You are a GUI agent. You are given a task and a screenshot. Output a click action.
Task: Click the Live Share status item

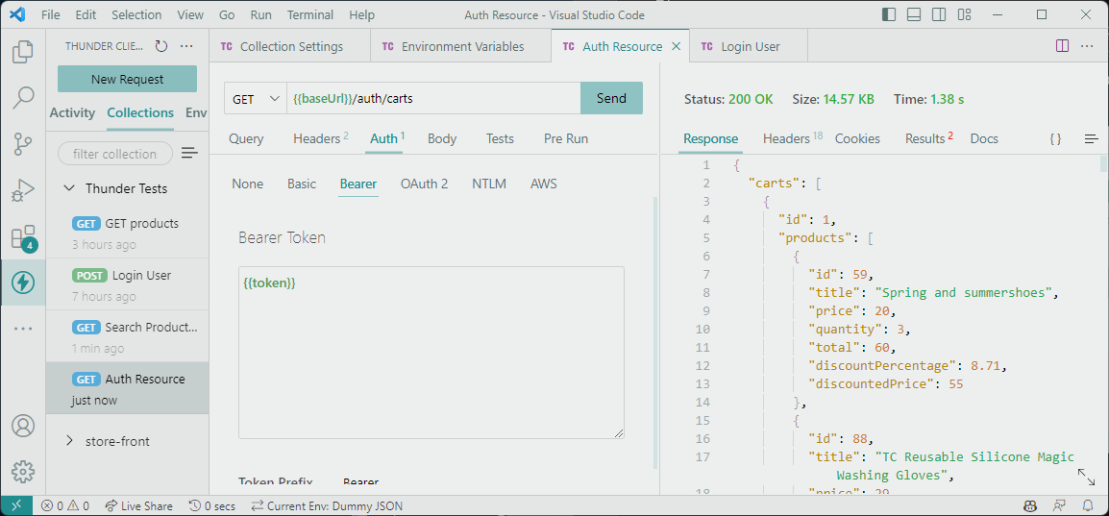[138, 506]
